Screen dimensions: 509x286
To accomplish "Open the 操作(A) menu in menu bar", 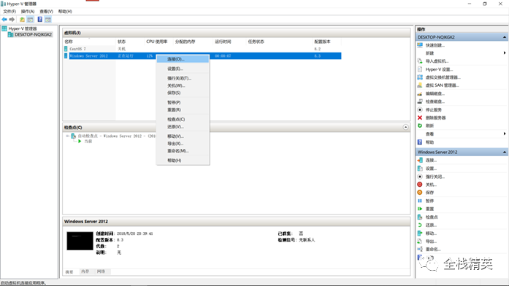I will (x=28, y=12).
